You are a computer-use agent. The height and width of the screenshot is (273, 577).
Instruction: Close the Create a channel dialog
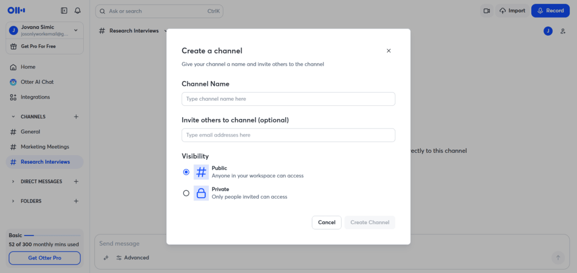pyautogui.click(x=389, y=51)
